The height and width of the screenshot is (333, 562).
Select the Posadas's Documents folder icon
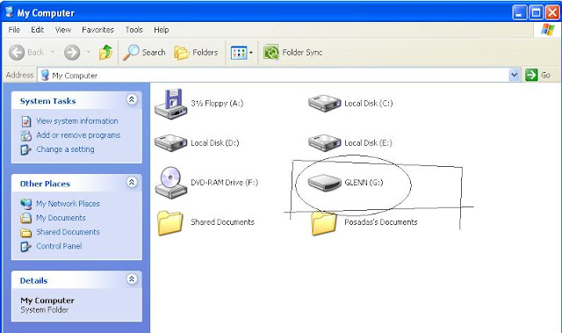click(324, 223)
